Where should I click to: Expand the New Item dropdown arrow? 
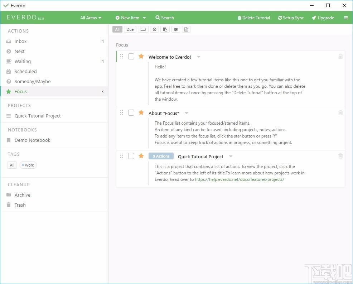pos(144,18)
